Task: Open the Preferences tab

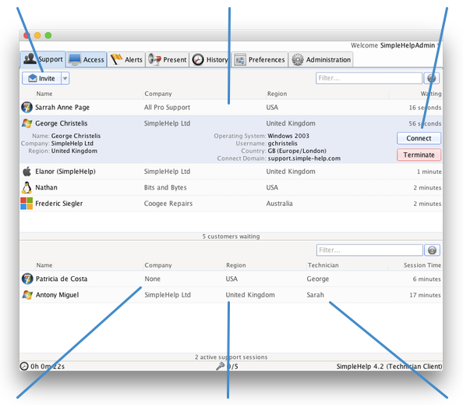Action: pyautogui.click(x=260, y=59)
